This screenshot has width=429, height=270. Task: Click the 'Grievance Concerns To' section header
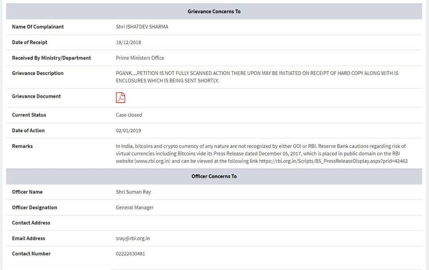[214, 12]
